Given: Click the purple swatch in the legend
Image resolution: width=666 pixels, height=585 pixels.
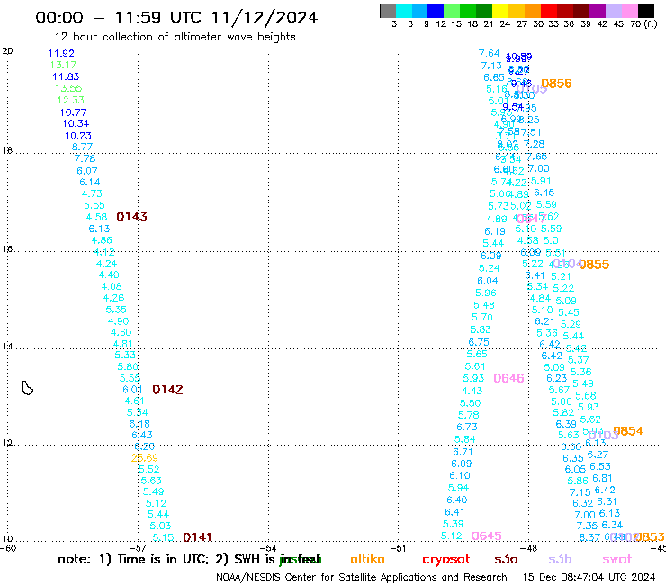Looking at the screenshot, I should 597,11.
